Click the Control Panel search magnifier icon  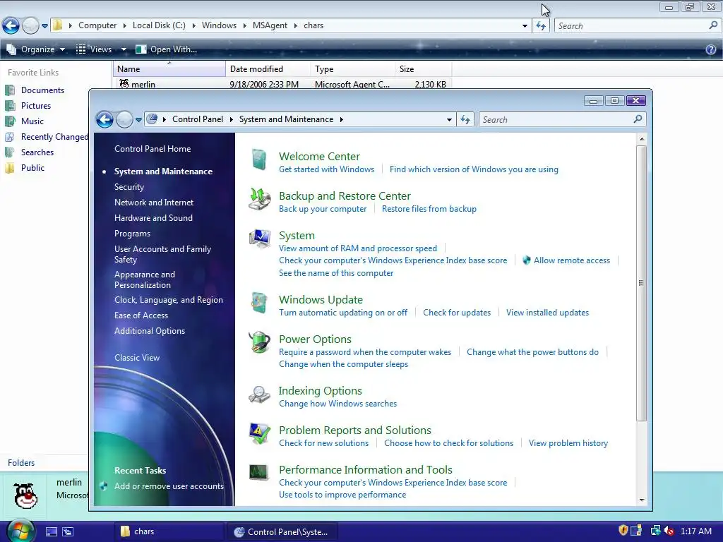point(638,119)
